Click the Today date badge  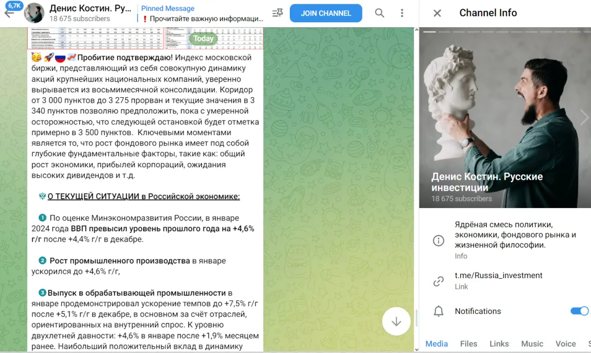[x=203, y=39]
